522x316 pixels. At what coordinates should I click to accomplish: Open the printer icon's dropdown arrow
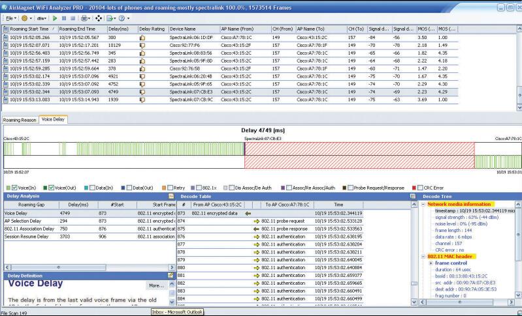pos(89,18)
